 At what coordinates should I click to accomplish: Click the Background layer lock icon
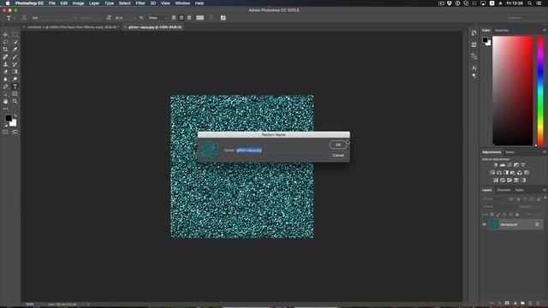click(537, 224)
